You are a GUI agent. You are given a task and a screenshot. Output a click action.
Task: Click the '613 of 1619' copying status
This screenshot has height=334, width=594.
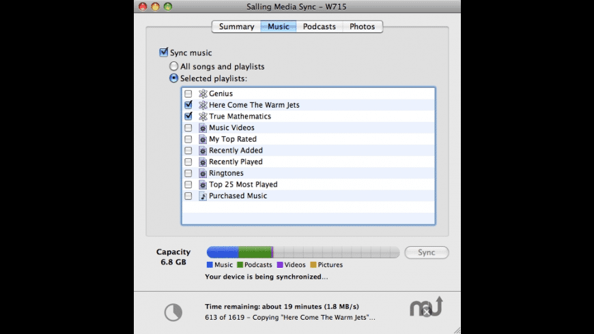click(290, 318)
